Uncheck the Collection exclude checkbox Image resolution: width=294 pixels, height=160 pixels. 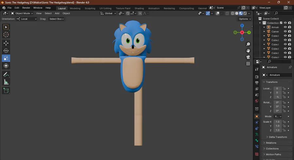pos(281,23)
